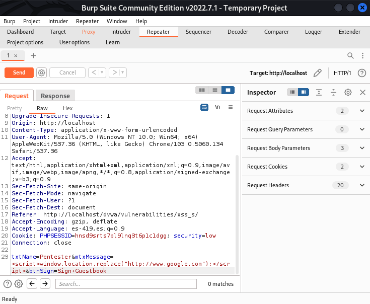The image size is (370, 304).
Task: Toggle HTTP/1 protocol selector
Action: [342, 73]
